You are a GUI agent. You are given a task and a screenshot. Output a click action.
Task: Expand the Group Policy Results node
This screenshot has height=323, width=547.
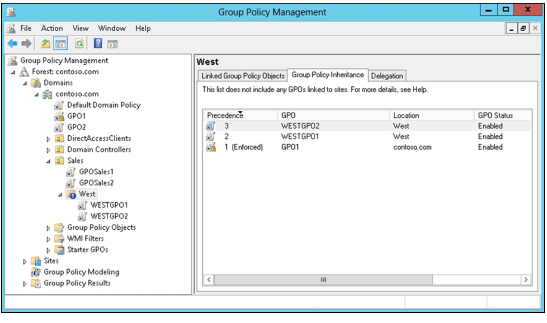(x=25, y=284)
